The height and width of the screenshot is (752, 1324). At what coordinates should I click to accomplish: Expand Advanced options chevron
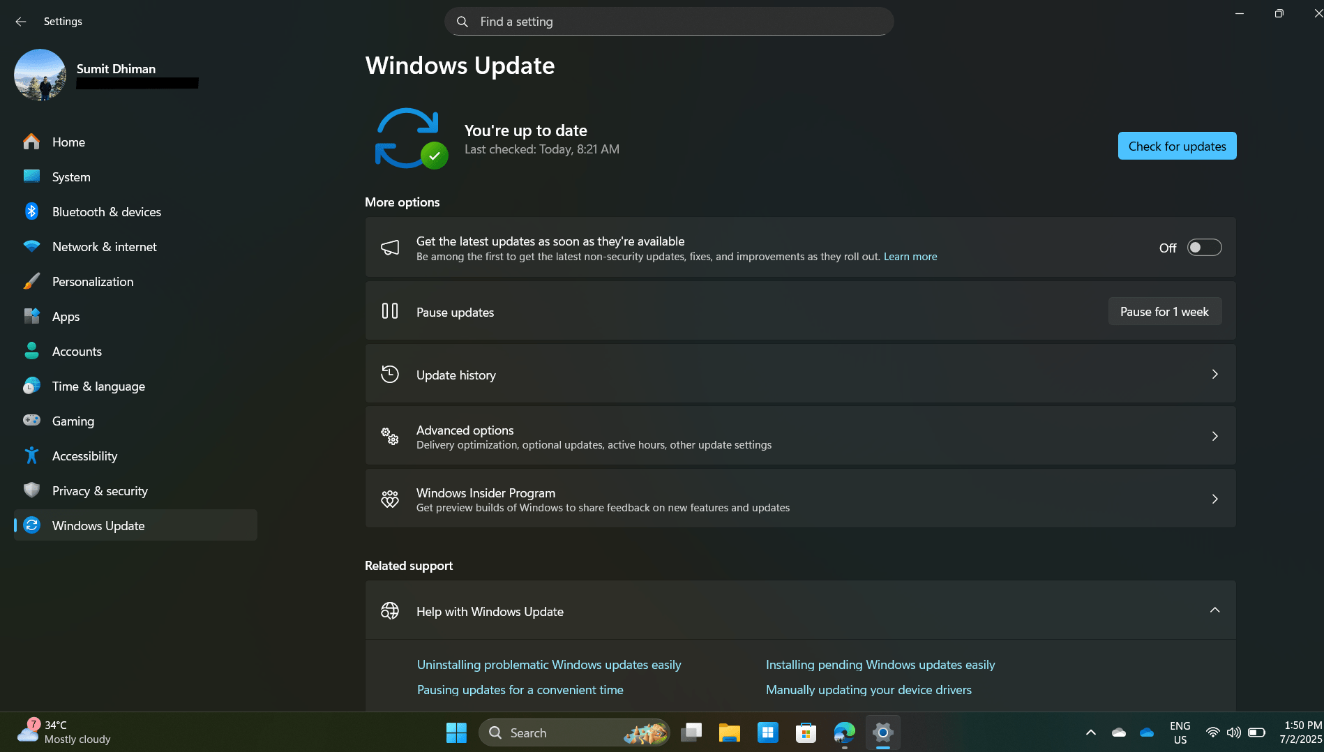1215,436
